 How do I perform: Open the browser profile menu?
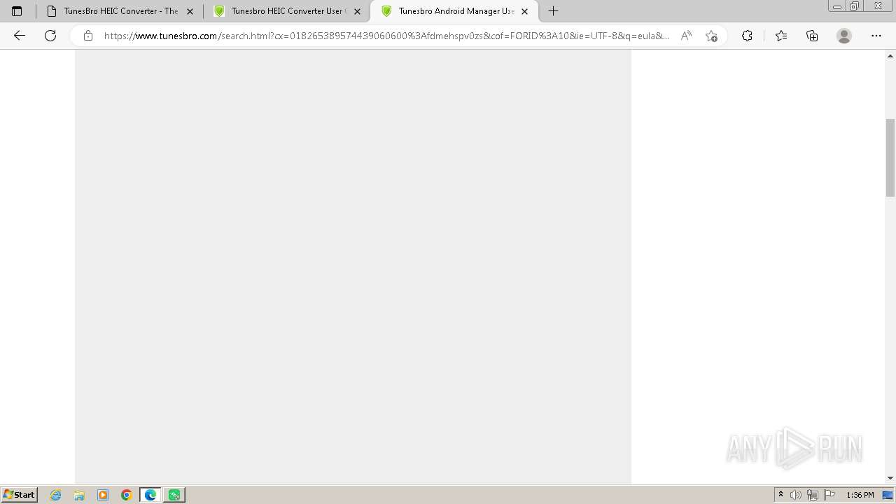point(844,36)
